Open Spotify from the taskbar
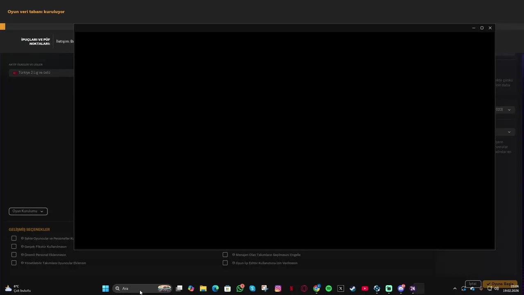The height and width of the screenshot is (295, 524). [328, 288]
